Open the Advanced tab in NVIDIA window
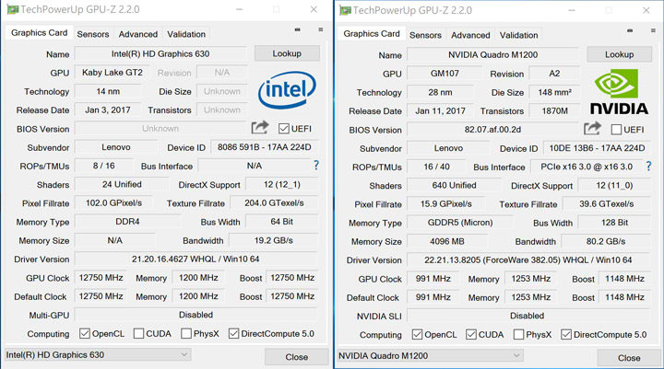The height and width of the screenshot is (369, 664). 470,35
